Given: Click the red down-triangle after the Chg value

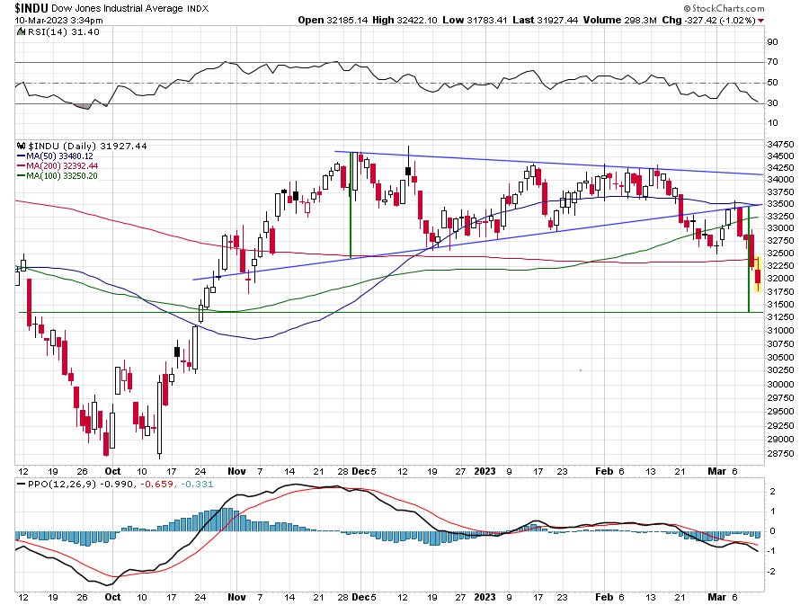Looking at the screenshot, I should (x=761, y=21).
